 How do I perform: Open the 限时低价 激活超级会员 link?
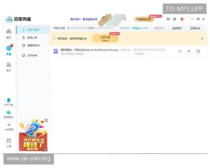point(84,19)
